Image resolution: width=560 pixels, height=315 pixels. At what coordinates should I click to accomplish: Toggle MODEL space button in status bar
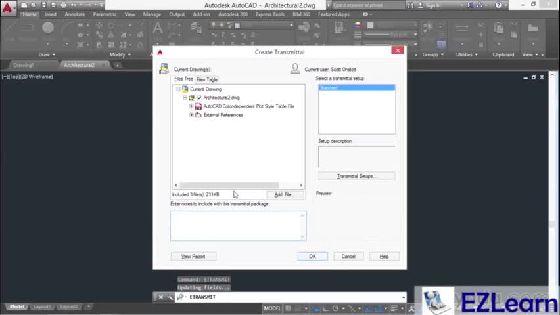(x=272, y=308)
